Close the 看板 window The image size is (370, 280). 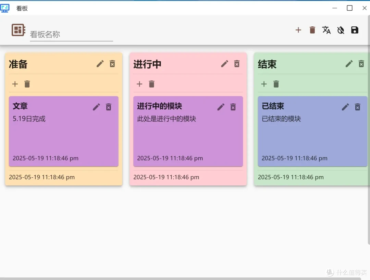(x=365, y=8)
